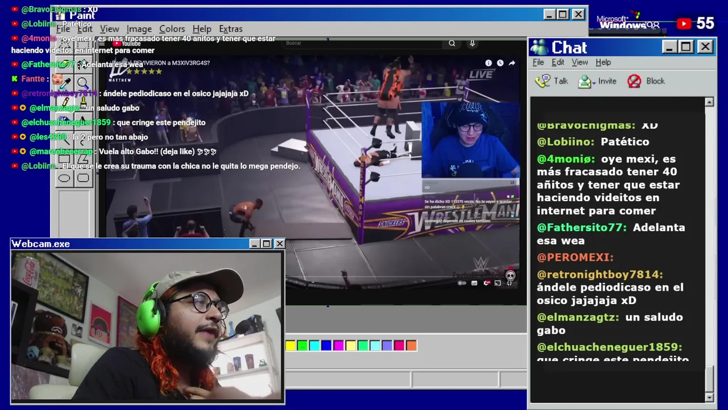Open the YouTube hamburger guide menu

click(x=102, y=43)
